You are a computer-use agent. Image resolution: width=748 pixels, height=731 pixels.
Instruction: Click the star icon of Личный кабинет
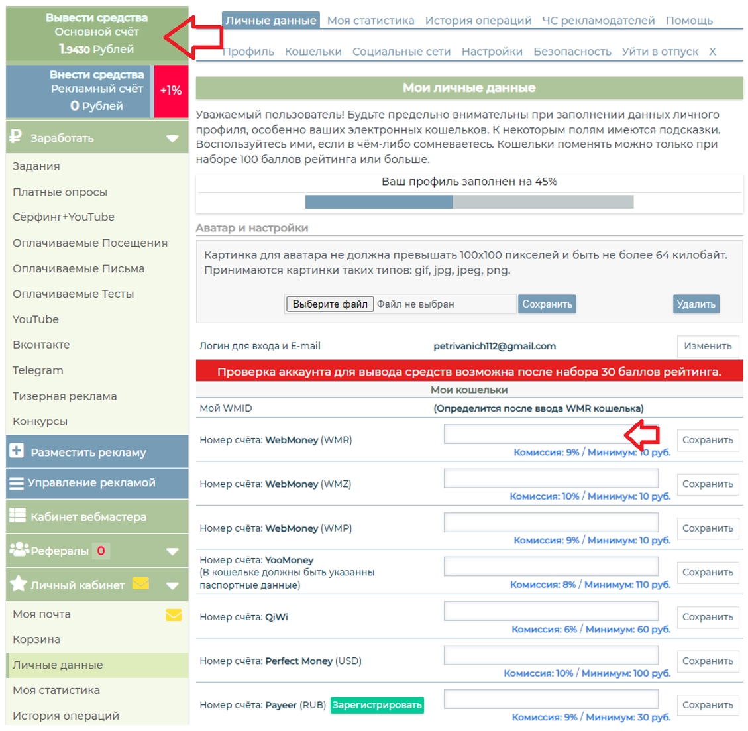click(18, 583)
